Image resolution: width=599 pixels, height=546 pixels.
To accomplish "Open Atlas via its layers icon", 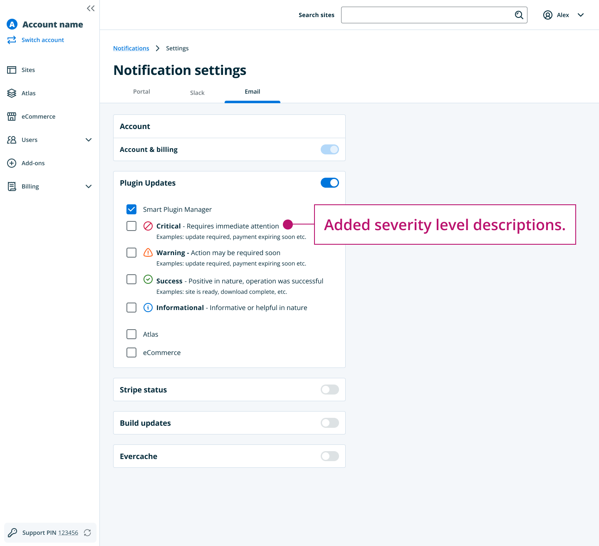I will [12, 93].
